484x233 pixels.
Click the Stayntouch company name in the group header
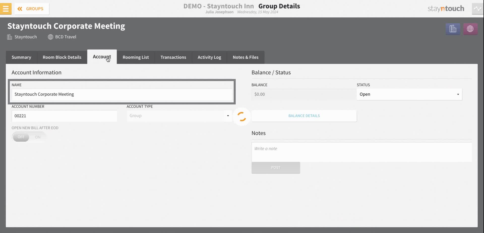(25, 37)
